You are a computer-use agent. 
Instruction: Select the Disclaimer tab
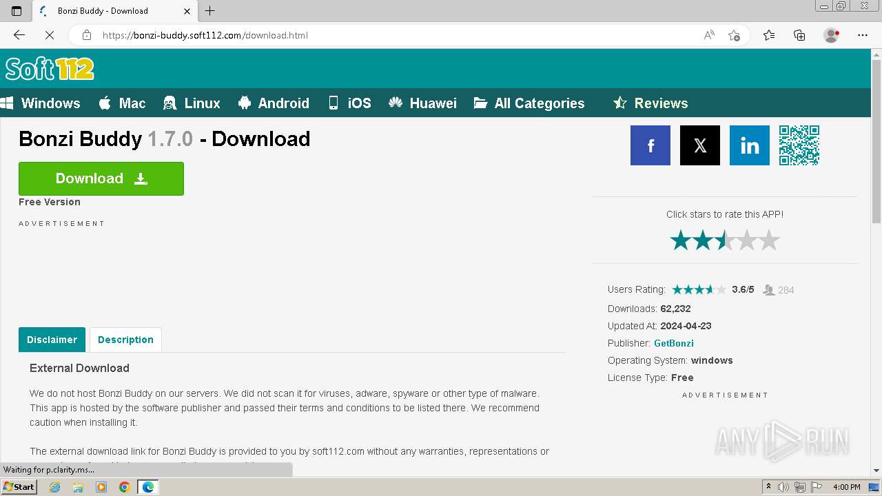[x=52, y=340]
